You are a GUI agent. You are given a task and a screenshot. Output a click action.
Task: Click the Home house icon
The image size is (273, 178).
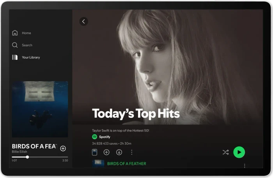(x=15, y=33)
